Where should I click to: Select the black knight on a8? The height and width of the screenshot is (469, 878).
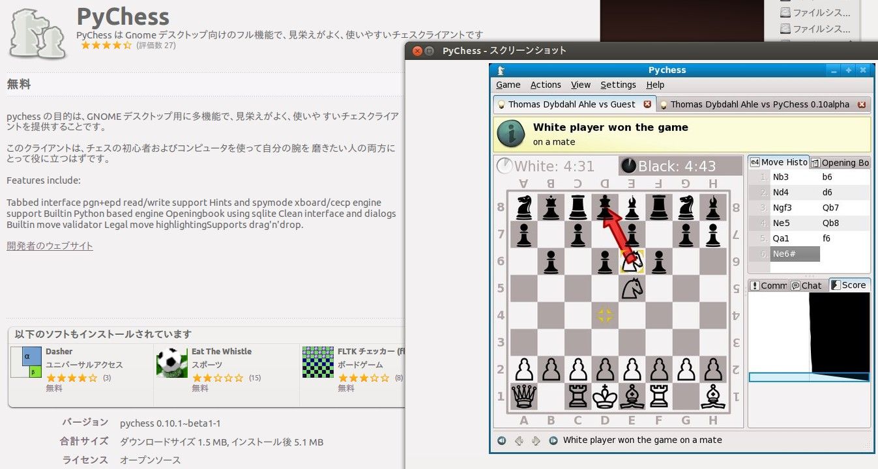pyautogui.click(x=523, y=207)
